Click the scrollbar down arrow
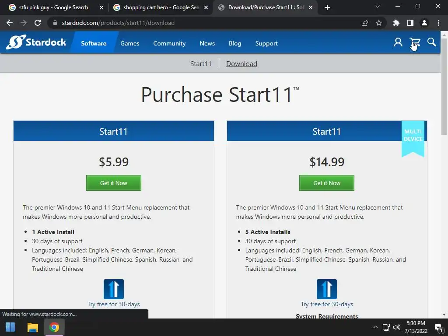448x336 pixels. point(444,315)
